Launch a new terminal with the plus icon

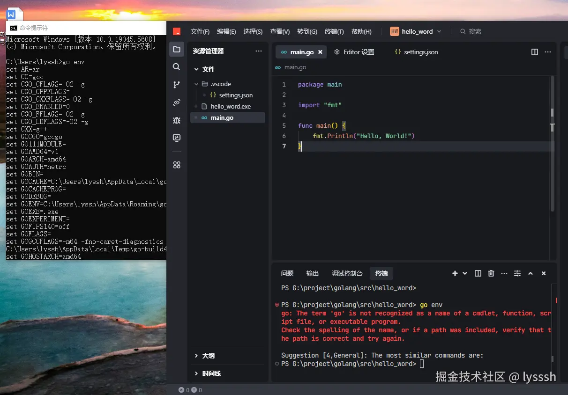click(454, 273)
